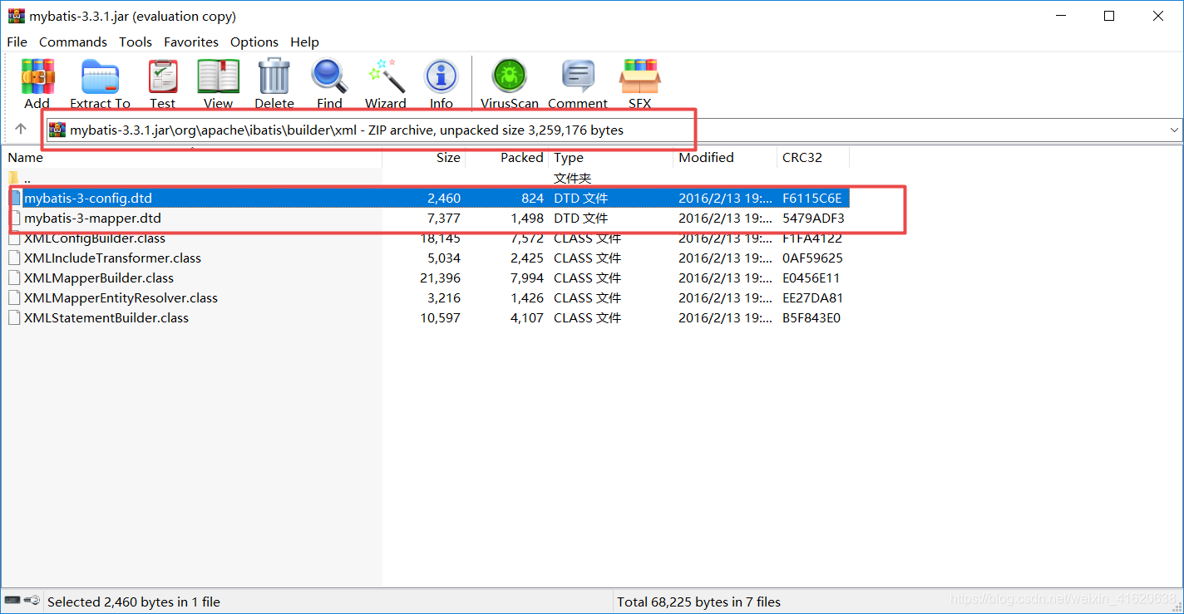
Task: Select the Find icon
Action: [329, 81]
